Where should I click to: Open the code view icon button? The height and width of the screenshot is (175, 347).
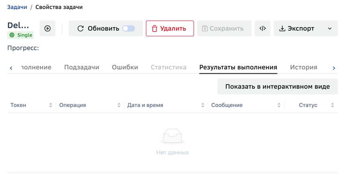coord(262,28)
